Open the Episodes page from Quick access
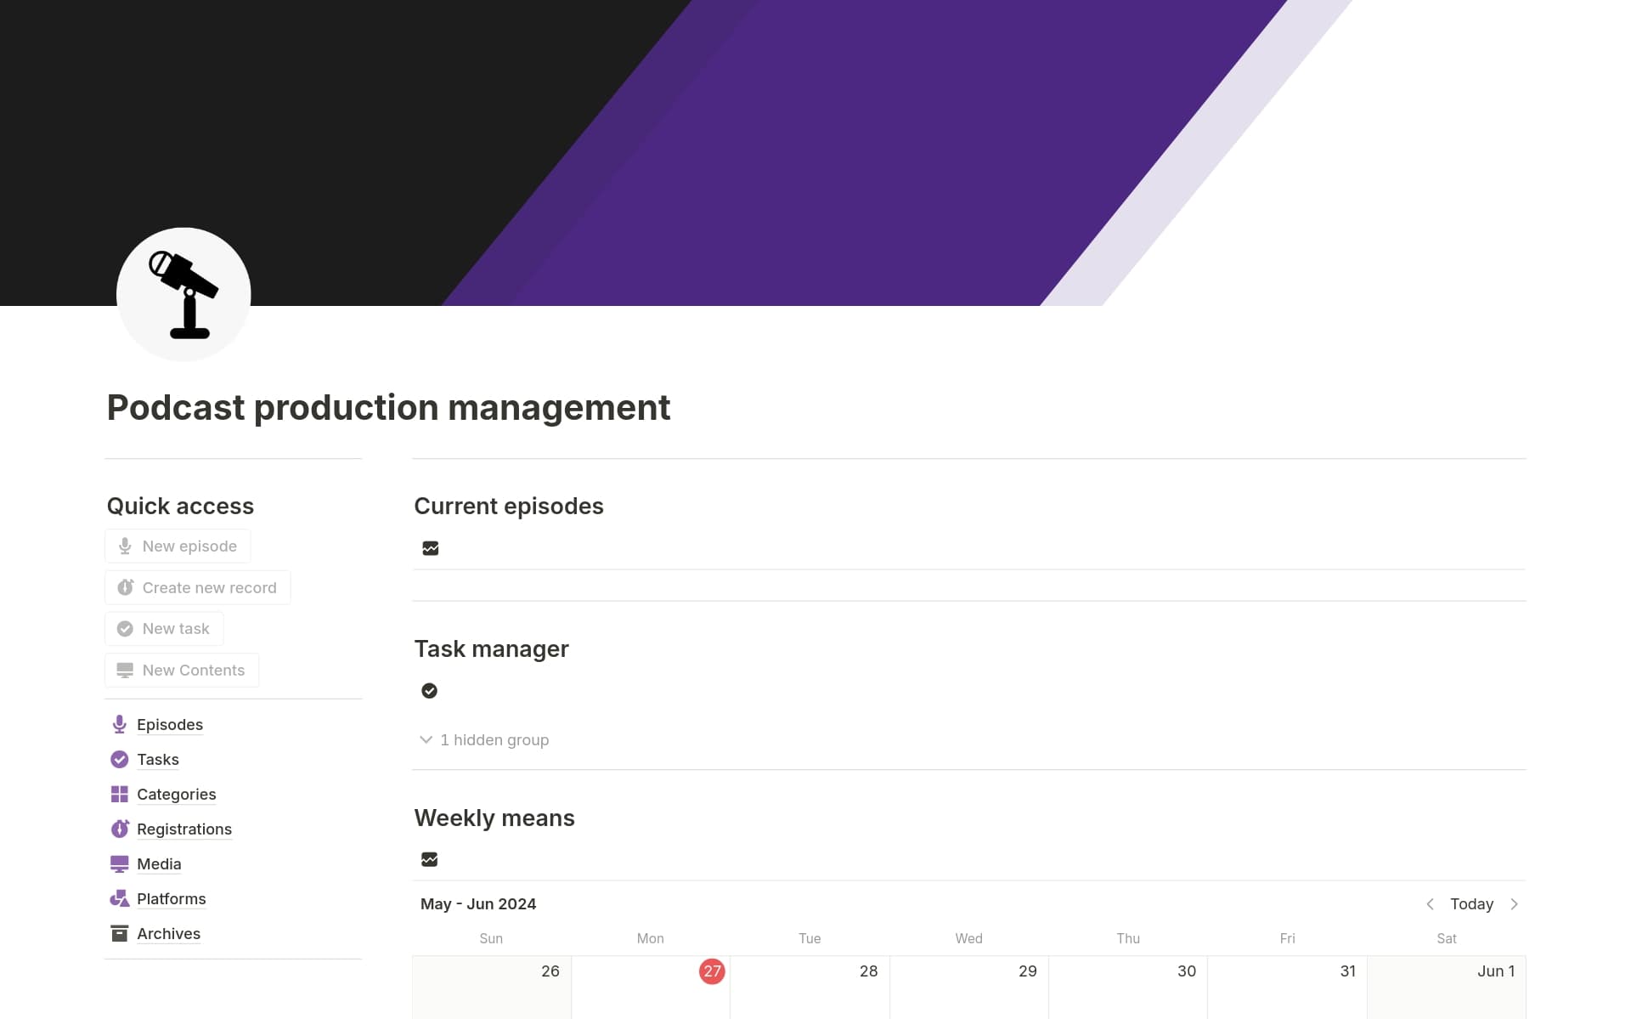Image resolution: width=1631 pixels, height=1019 pixels. pos(169,724)
